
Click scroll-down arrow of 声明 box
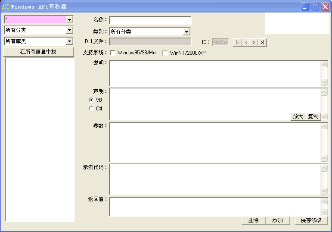coord(324,116)
